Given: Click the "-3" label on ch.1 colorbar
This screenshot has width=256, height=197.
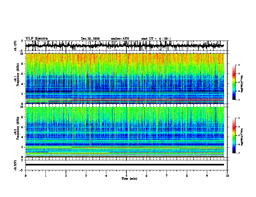Looking at the screenshot, I should (x=239, y=65).
